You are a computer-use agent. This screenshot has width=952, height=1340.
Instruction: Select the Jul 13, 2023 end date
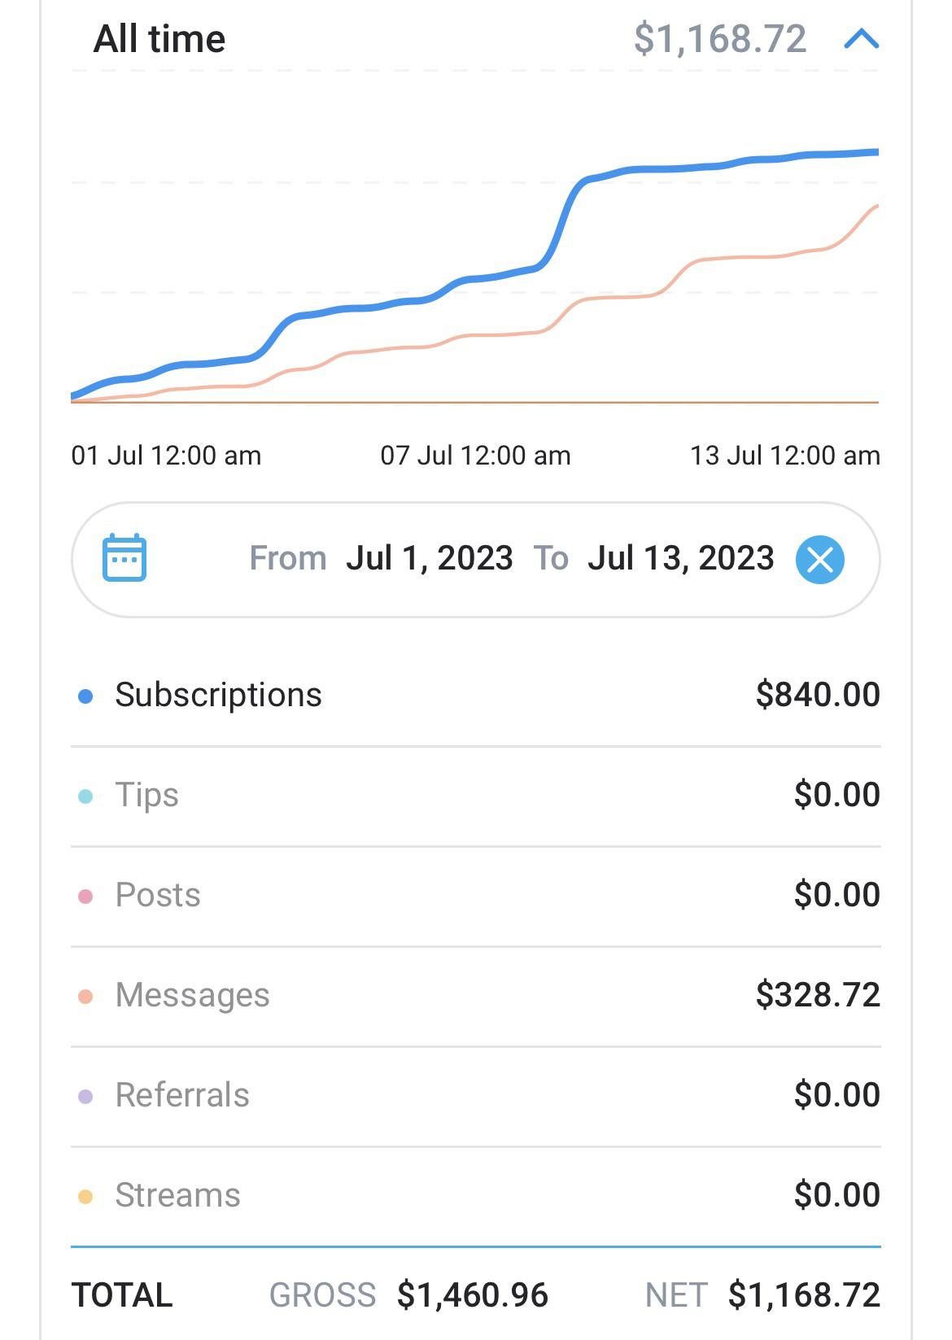681,558
